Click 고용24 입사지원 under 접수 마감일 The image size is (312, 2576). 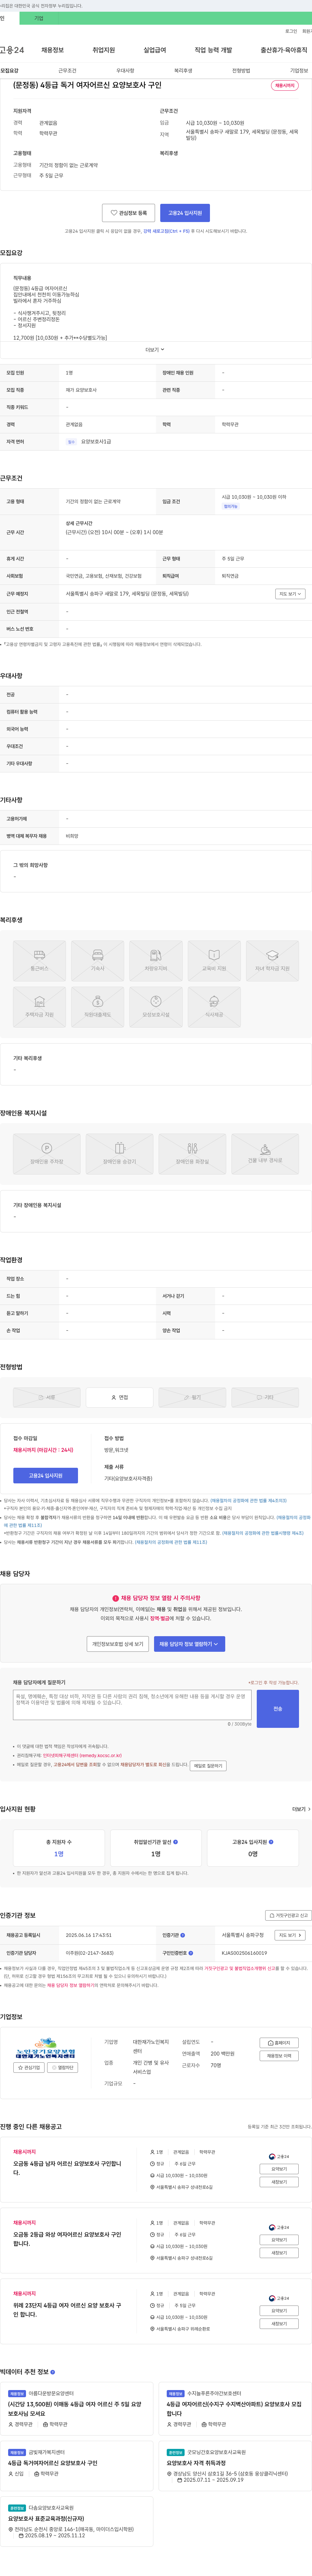coord(45,1475)
